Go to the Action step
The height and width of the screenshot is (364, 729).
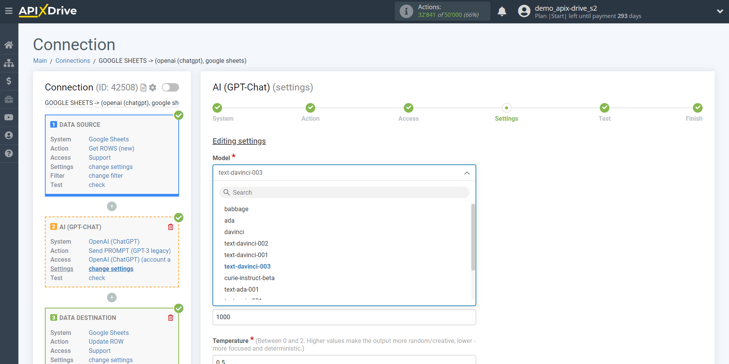click(311, 108)
